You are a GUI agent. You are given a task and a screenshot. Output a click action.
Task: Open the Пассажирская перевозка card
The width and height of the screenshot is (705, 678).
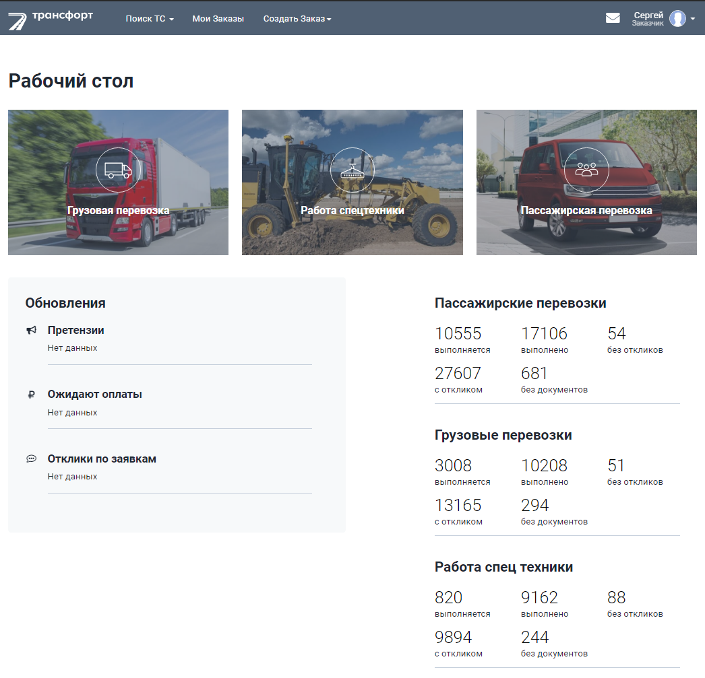tap(586, 182)
